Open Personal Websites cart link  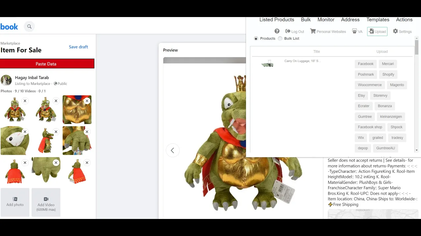(328, 31)
